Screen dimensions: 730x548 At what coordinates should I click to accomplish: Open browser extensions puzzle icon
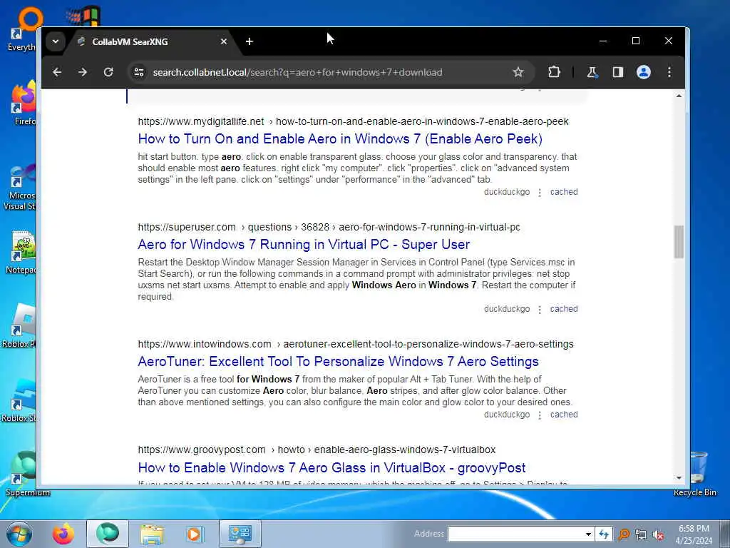554,72
